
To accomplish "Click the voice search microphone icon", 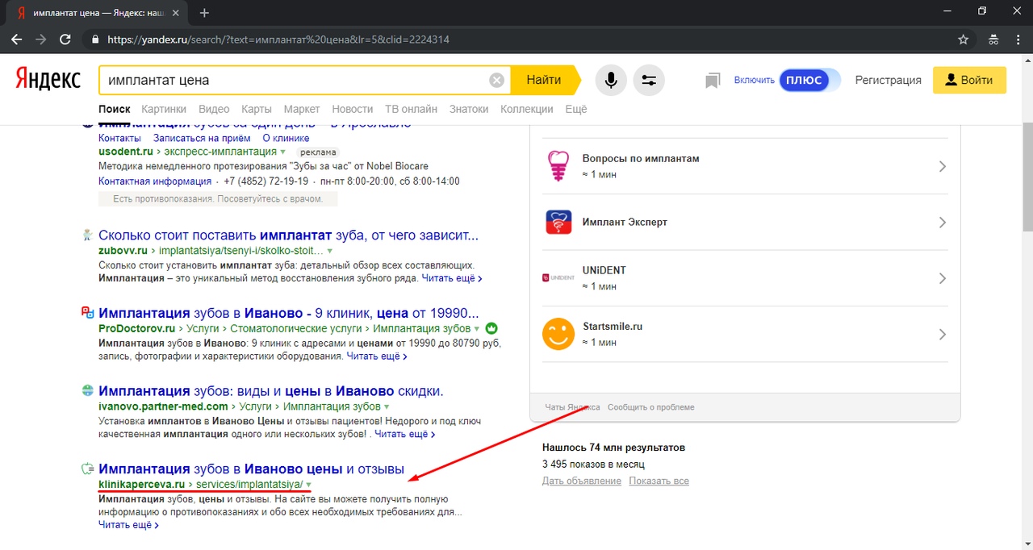I will (x=611, y=80).
